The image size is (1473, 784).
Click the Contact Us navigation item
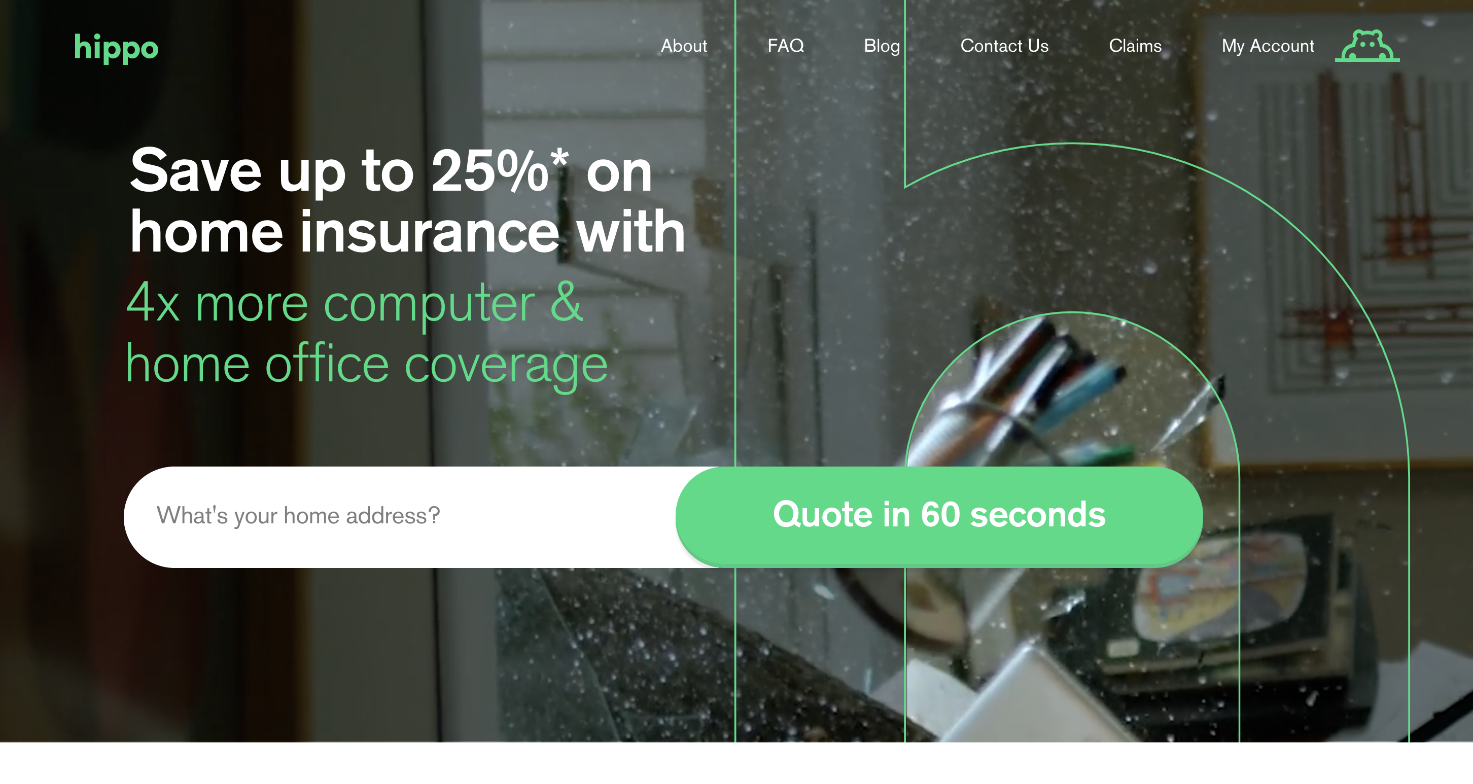point(1002,45)
